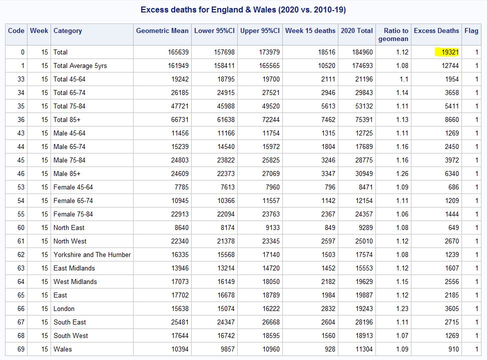Click upper CI value 173979
Viewport: 487px width, 360px height.
269,52
